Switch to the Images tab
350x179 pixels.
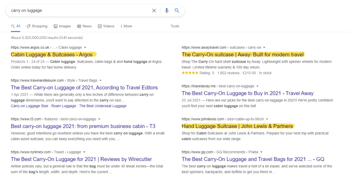point(62,26)
